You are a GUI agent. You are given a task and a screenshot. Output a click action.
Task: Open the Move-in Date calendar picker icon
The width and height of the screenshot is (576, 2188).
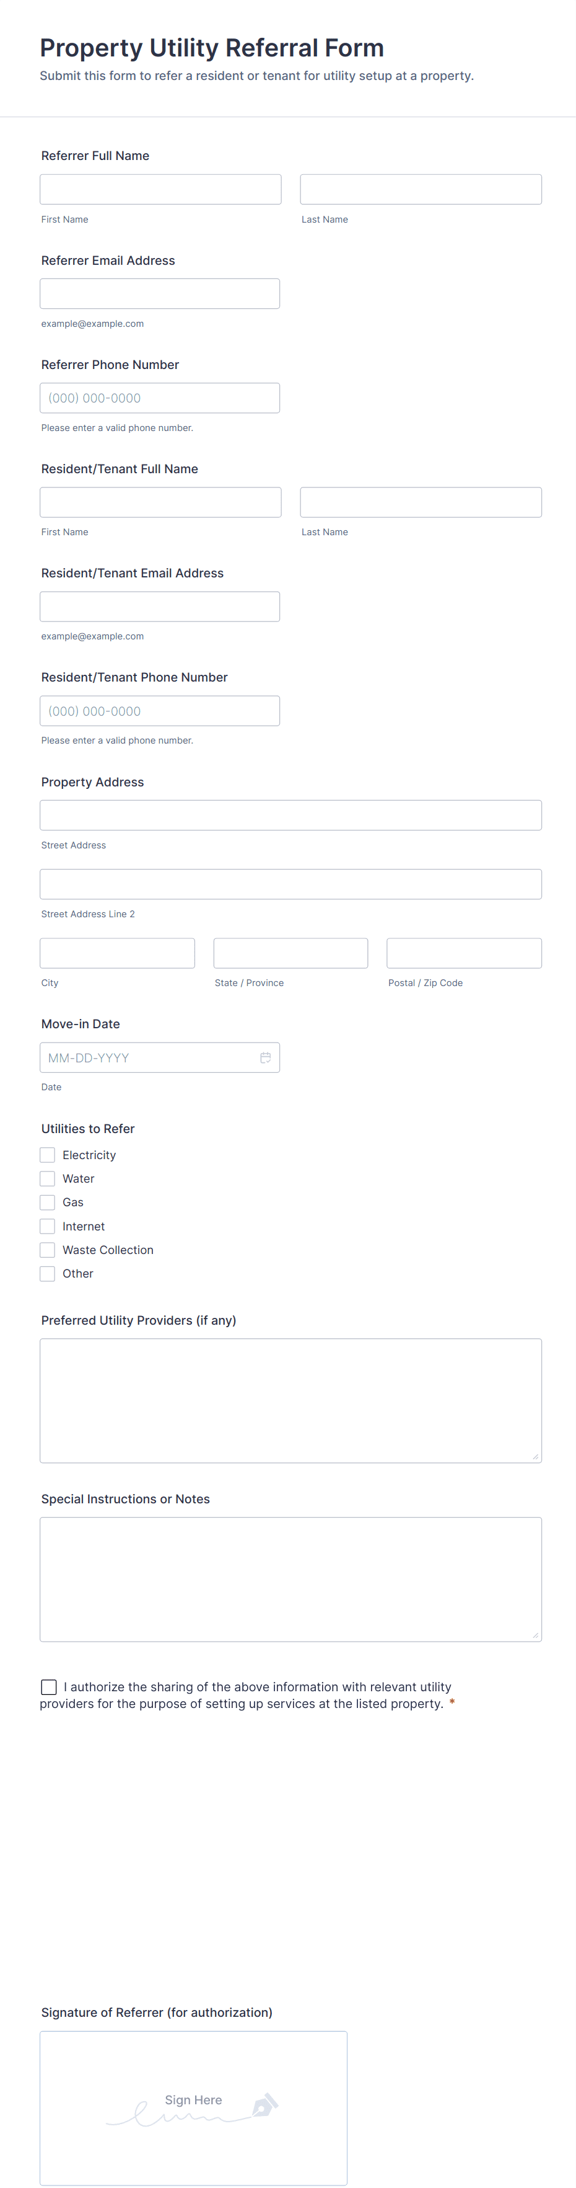264,1057
